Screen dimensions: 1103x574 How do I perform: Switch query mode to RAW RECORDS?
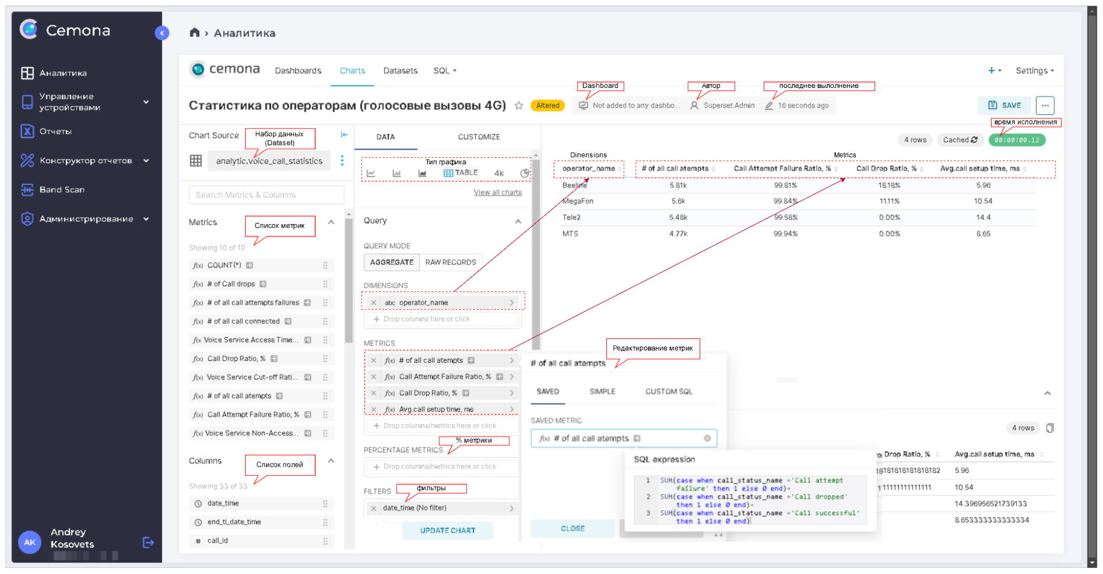click(x=450, y=262)
